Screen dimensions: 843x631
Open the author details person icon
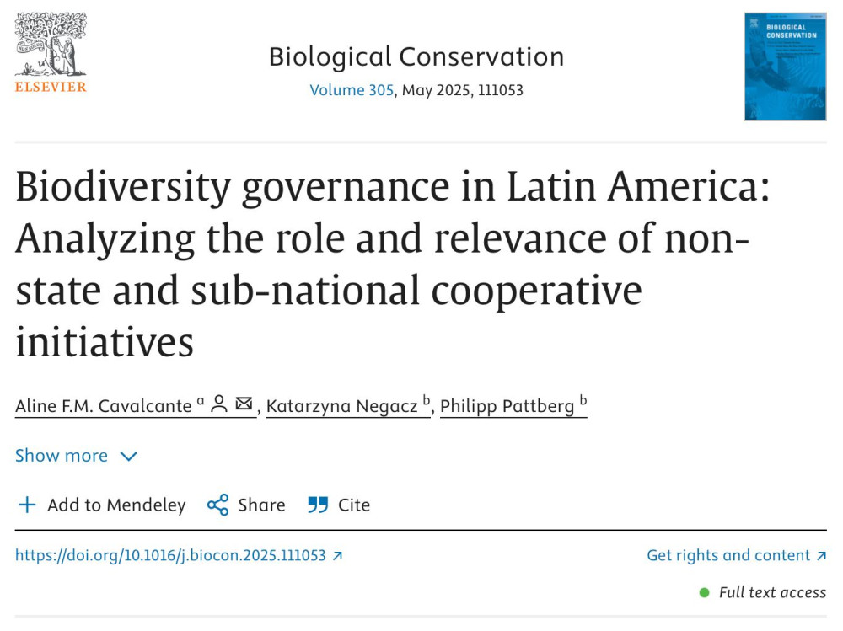point(219,404)
